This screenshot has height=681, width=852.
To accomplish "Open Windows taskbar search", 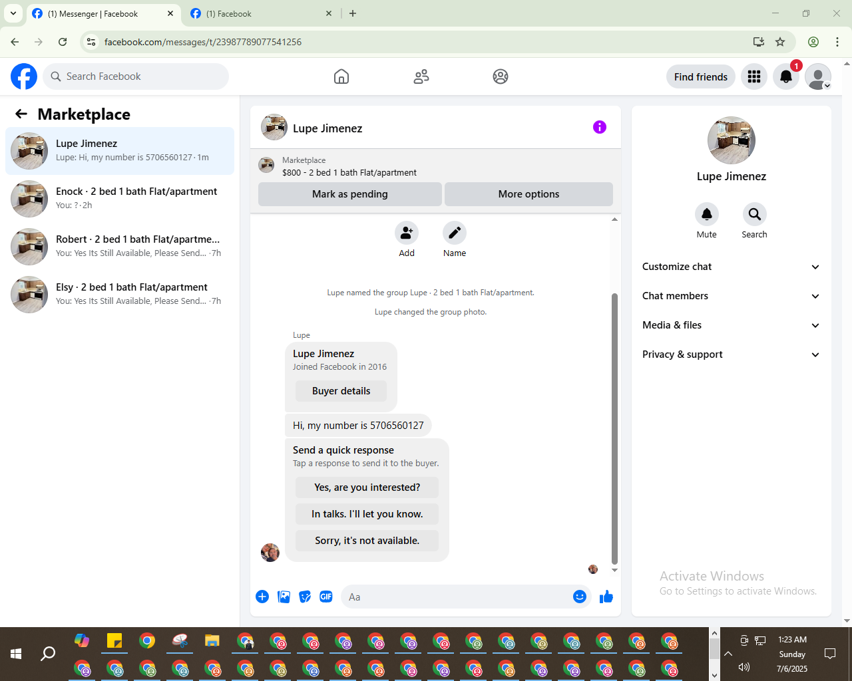I will point(48,654).
